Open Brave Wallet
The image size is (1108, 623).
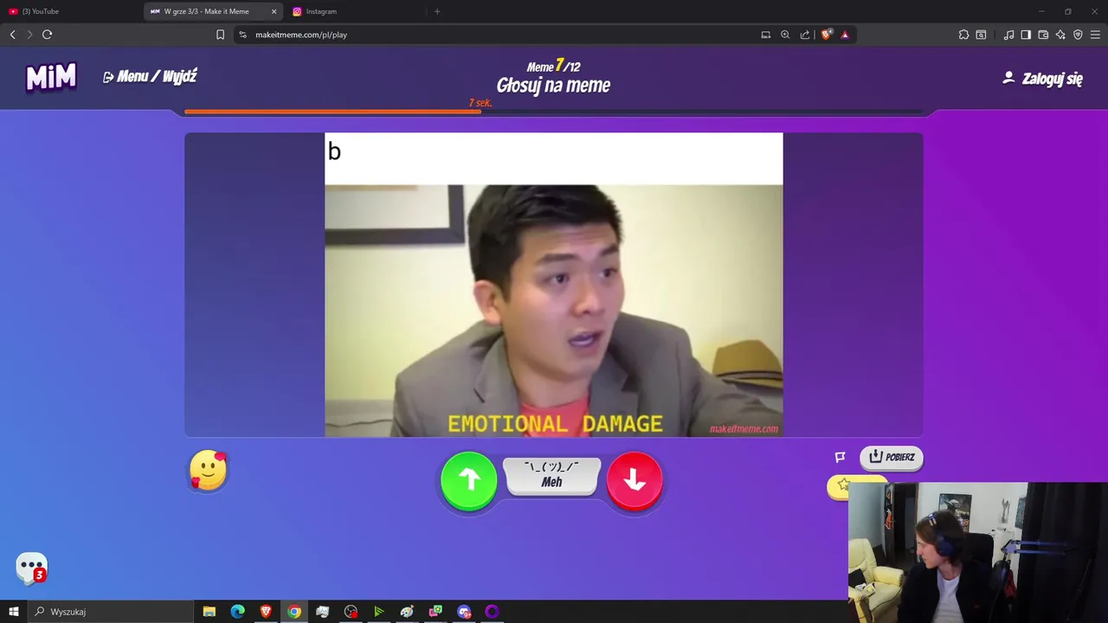click(1043, 35)
